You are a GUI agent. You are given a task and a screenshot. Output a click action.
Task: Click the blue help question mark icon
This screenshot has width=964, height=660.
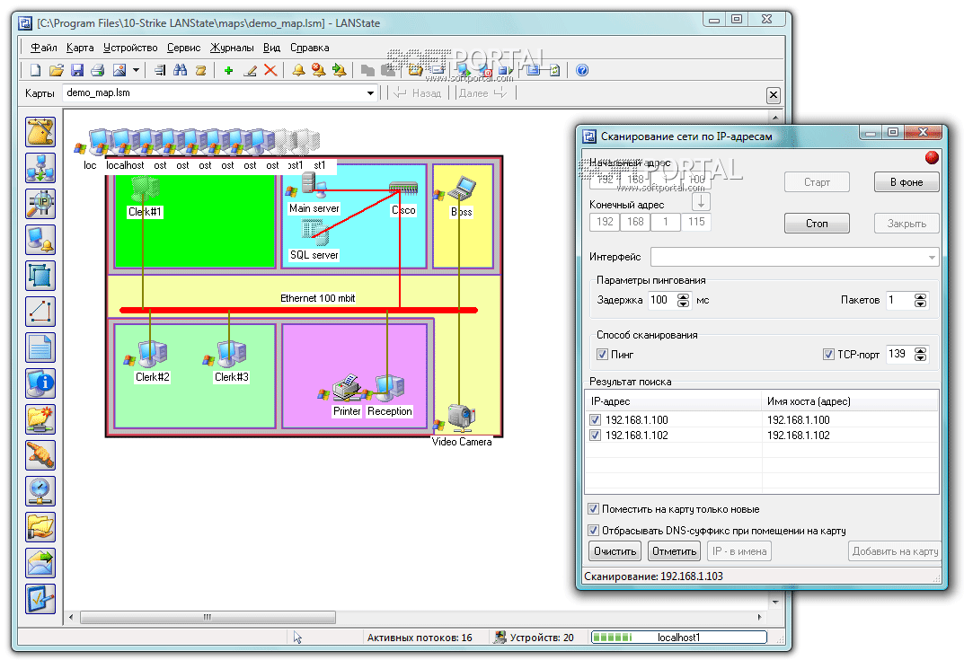click(x=582, y=70)
